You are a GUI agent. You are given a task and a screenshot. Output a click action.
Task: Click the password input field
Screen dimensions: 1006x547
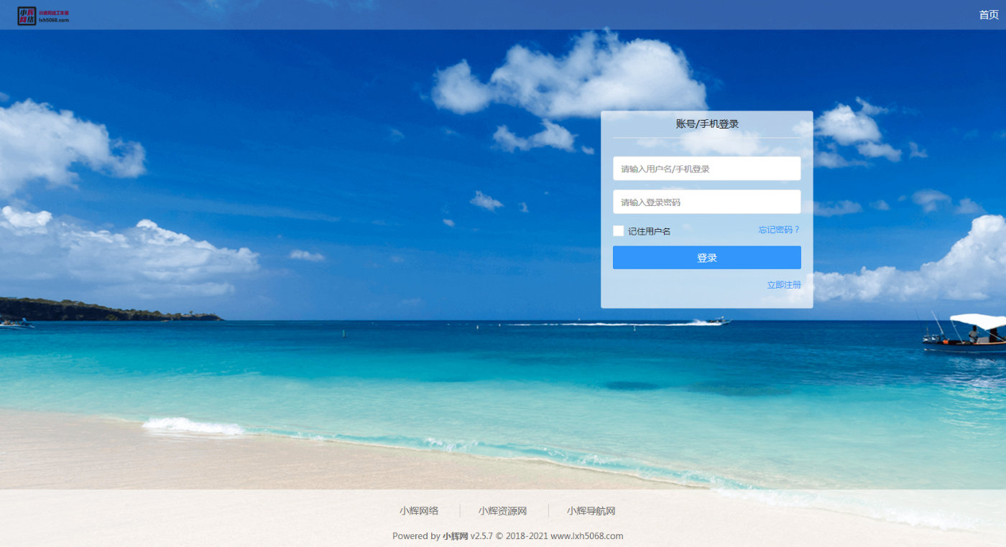(x=706, y=202)
